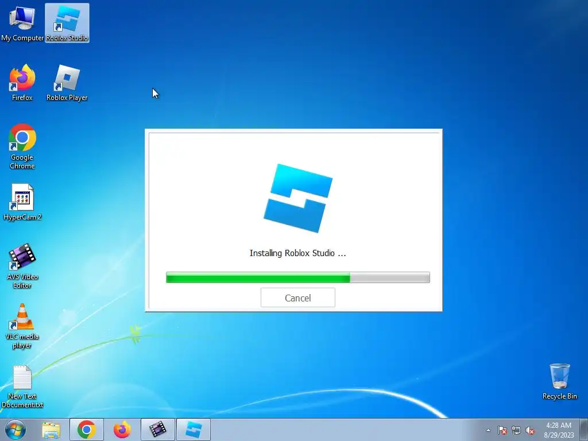The width and height of the screenshot is (588, 441).
Task: Select the Google Chrome desktop shortcut
Action: pos(22,146)
